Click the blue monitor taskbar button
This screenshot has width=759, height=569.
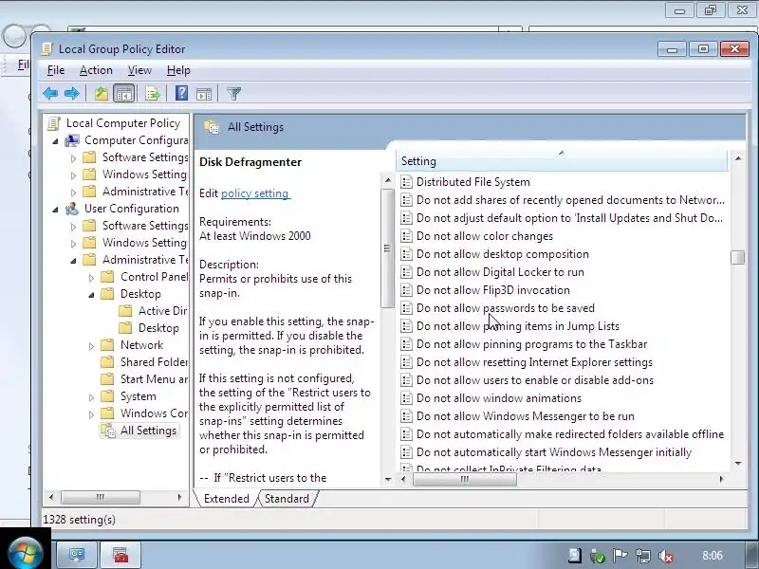77,555
